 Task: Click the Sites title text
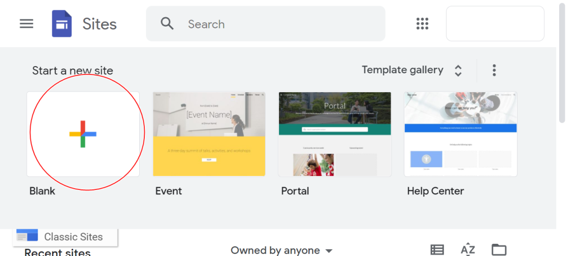pos(99,24)
